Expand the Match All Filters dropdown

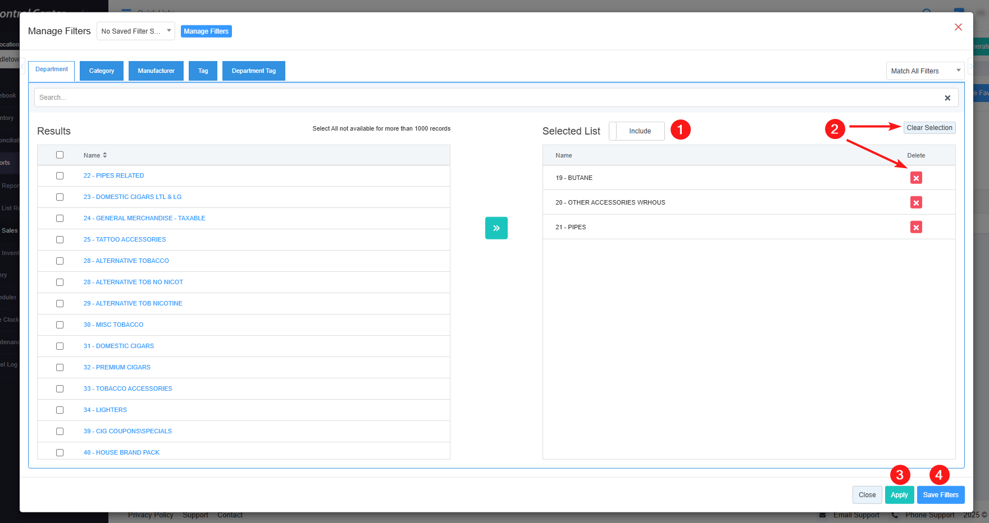point(924,71)
